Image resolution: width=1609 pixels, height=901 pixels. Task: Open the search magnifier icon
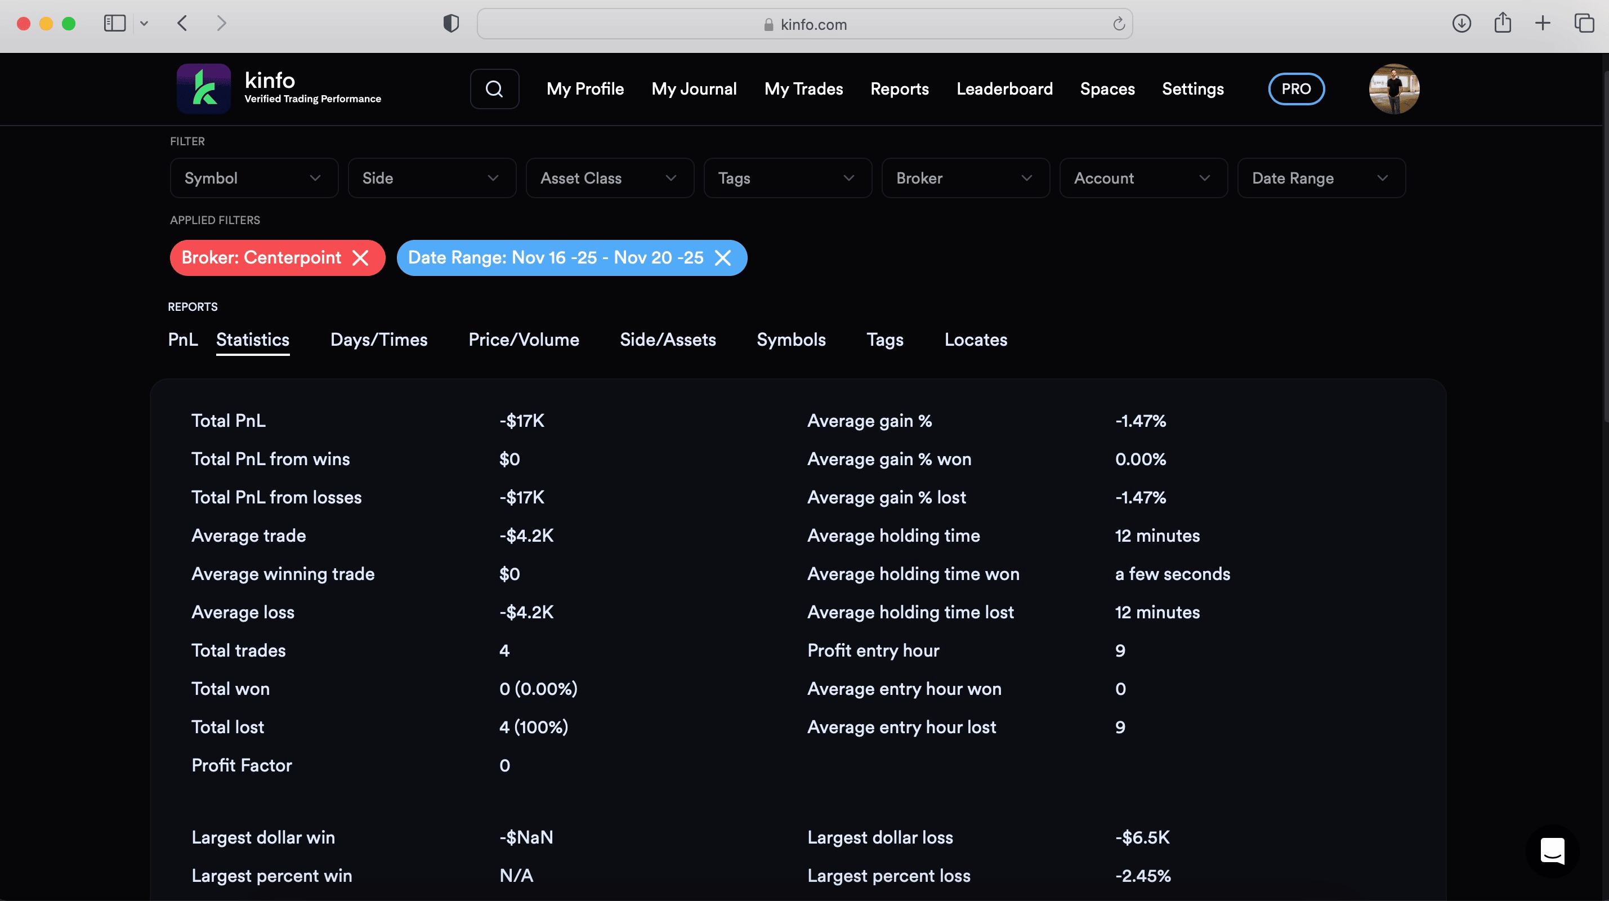coord(494,89)
